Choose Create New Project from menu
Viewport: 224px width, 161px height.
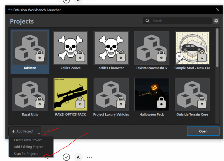click(x=28, y=140)
